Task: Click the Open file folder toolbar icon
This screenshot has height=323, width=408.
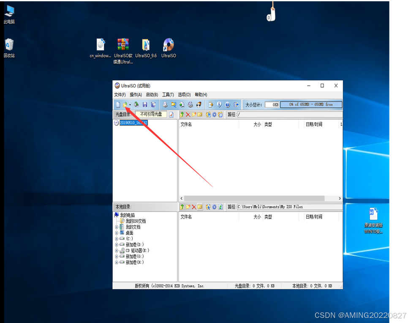Action: [125, 105]
